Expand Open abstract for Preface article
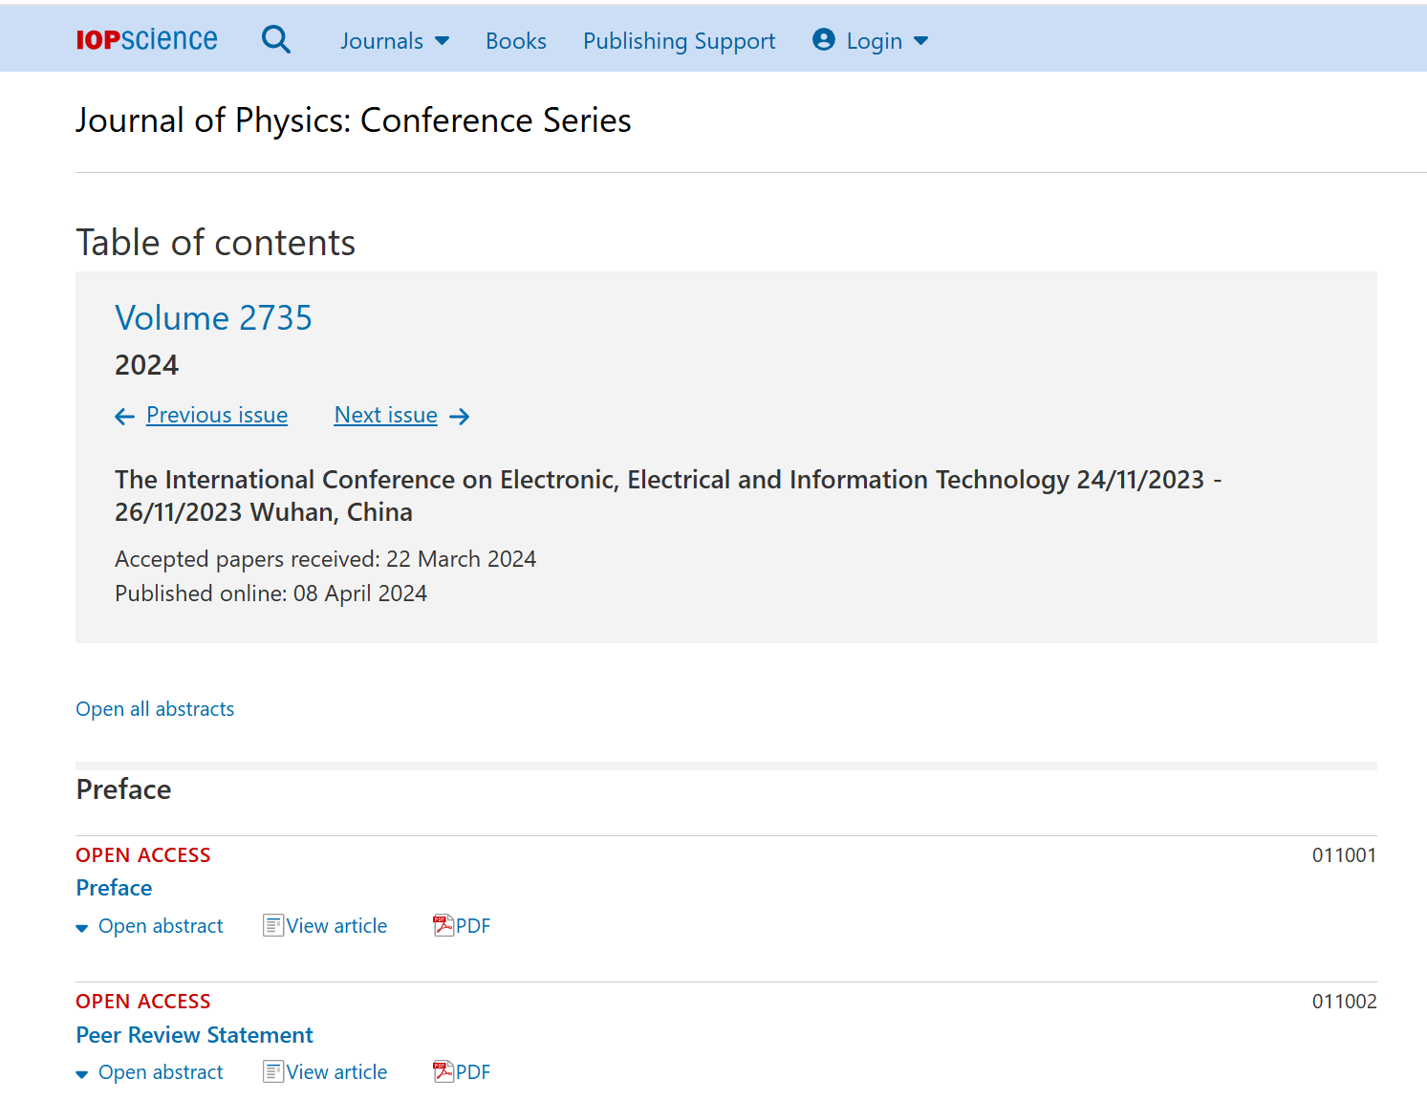 click(x=150, y=926)
